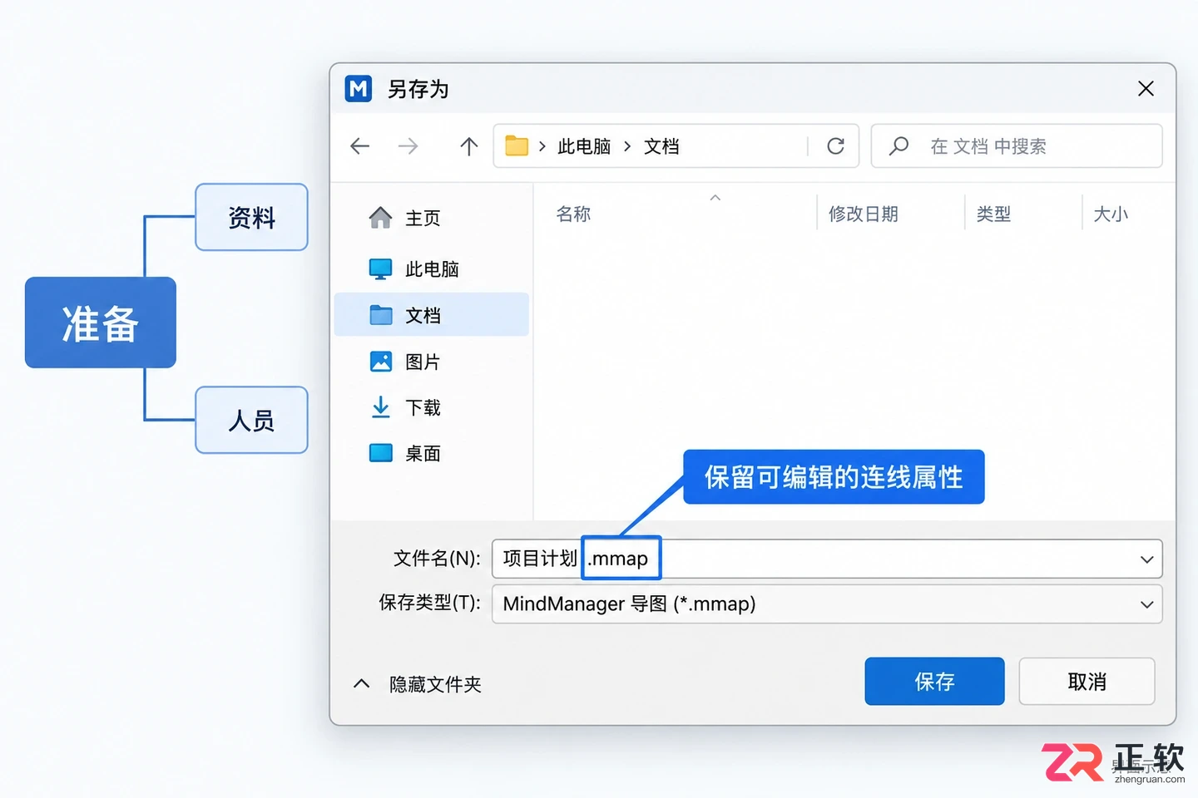Sort by 类型 column header

click(993, 214)
